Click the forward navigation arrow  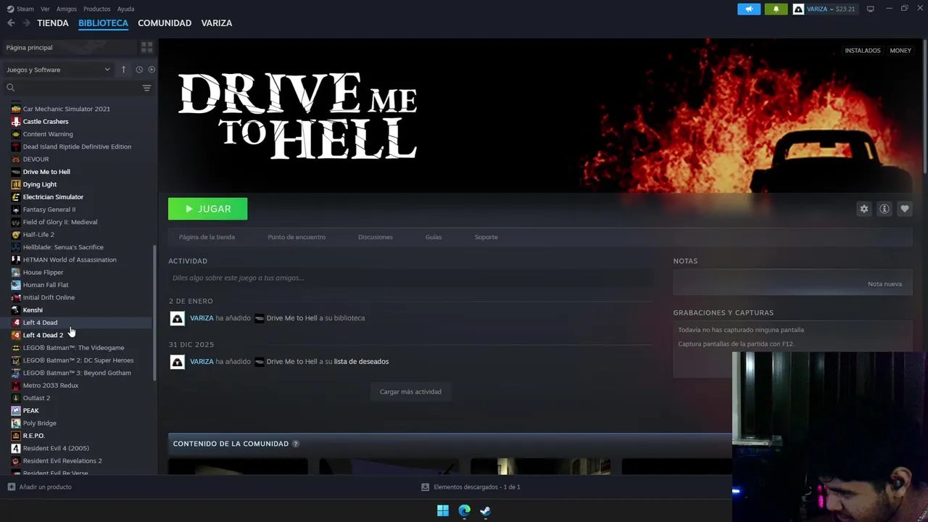pos(26,23)
